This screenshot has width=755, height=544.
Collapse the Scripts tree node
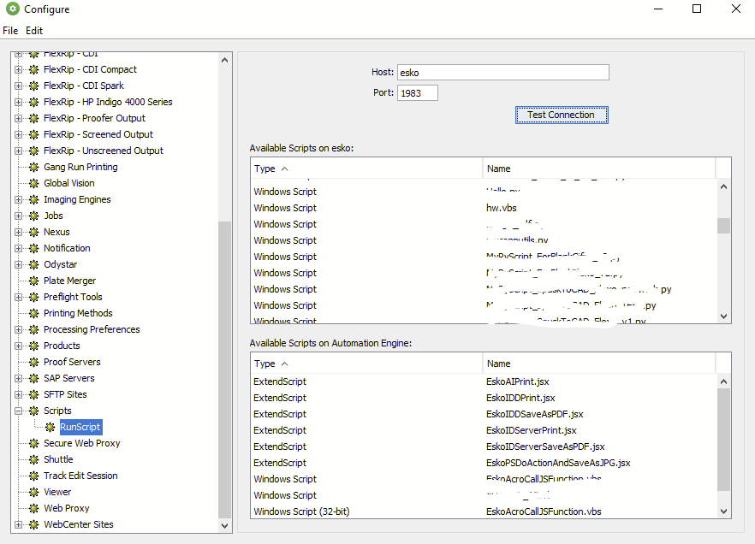pyautogui.click(x=18, y=411)
